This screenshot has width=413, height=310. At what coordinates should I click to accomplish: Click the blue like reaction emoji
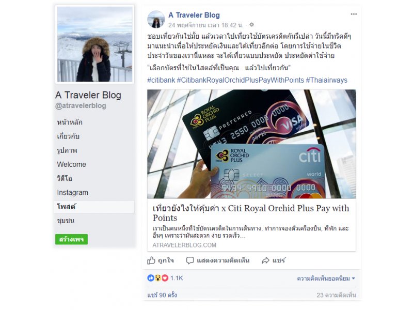click(151, 278)
